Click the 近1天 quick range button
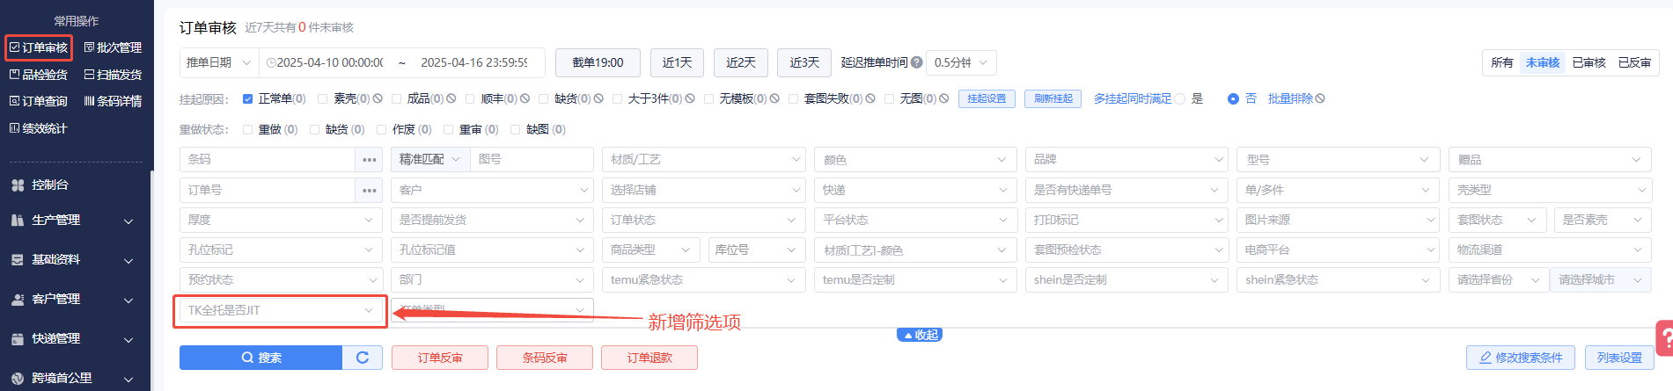This screenshot has width=1673, height=391. click(x=678, y=62)
